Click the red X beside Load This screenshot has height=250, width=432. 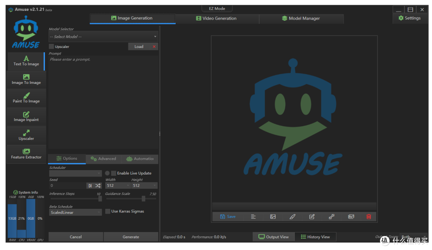click(x=154, y=46)
